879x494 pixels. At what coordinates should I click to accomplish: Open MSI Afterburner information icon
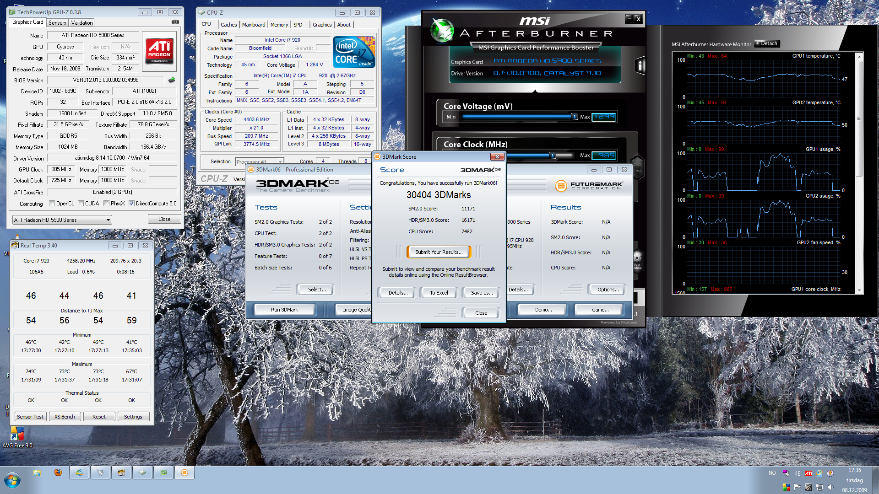(x=640, y=65)
